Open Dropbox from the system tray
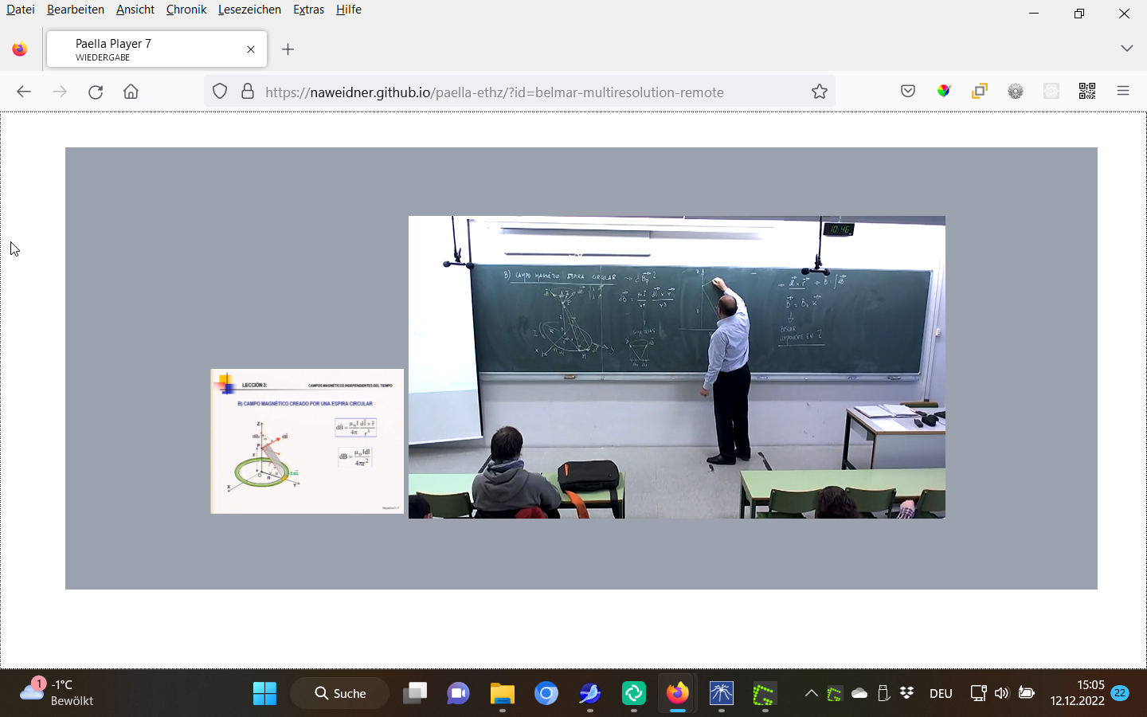This screenshot has height=717, width=1147. pos(907,693)
